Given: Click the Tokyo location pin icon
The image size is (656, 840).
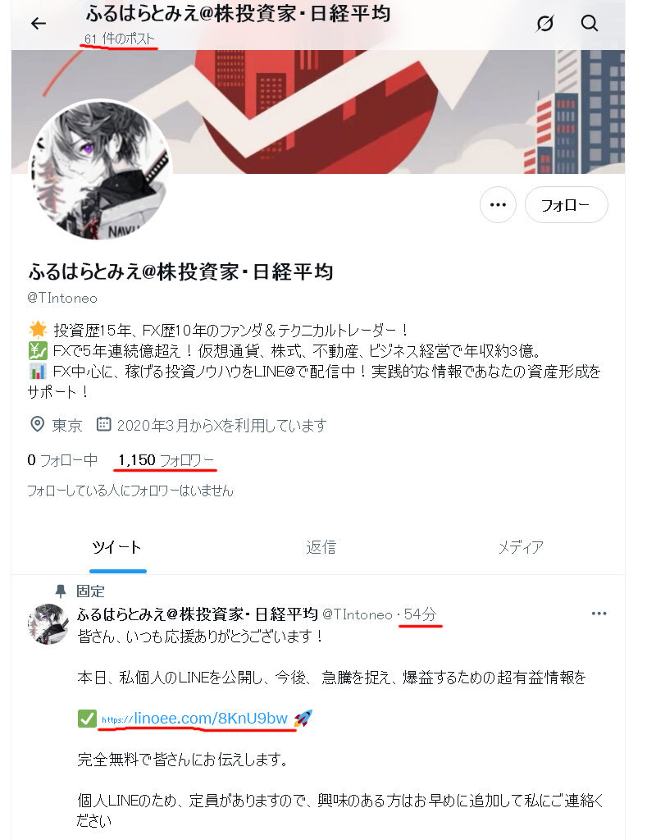Looking at the screenshot, I should 37,425.
